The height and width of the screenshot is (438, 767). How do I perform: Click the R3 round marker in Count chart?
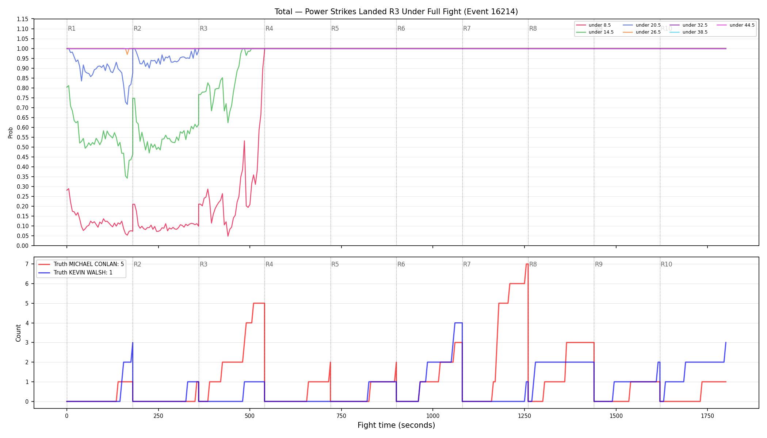tap(203, 264)
